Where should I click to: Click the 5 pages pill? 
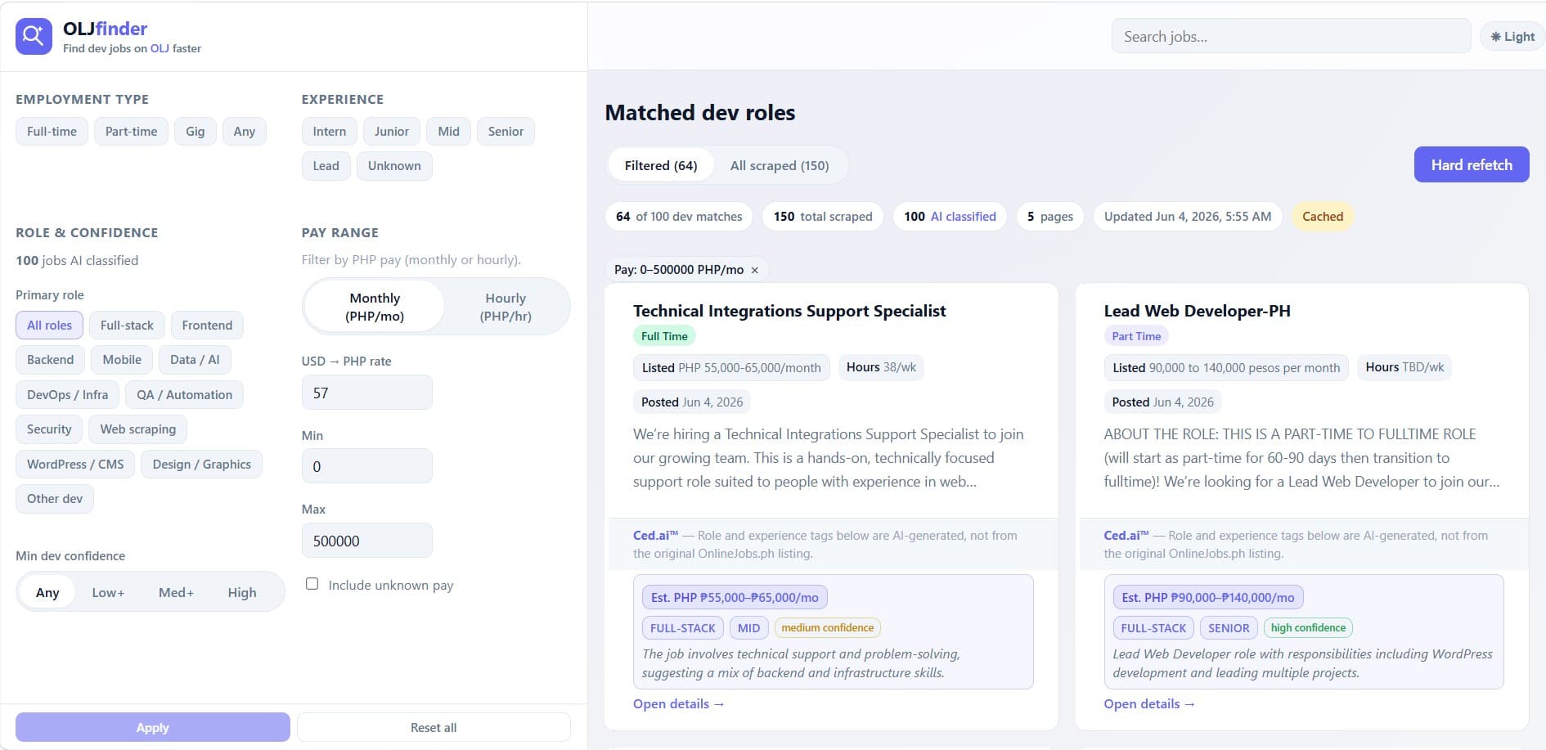pyautogui.click(x=1050, y=217)
